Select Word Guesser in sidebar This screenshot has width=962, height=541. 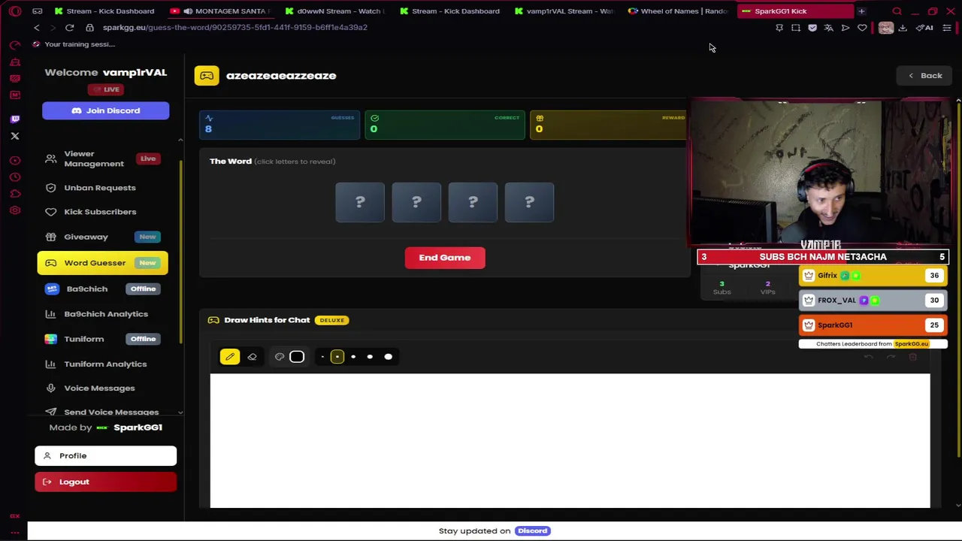point(102,263)
